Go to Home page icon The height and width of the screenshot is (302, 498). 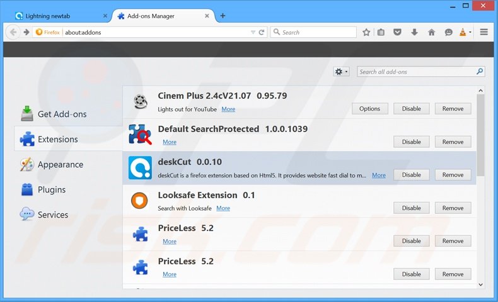[x=431, y=32]
